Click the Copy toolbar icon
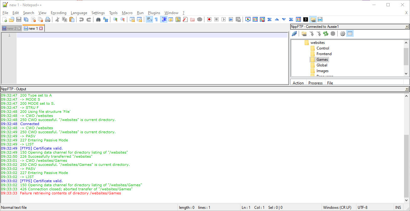Viewport: 410px width, 211px height. pyautogui.click(x=65, y=19)
